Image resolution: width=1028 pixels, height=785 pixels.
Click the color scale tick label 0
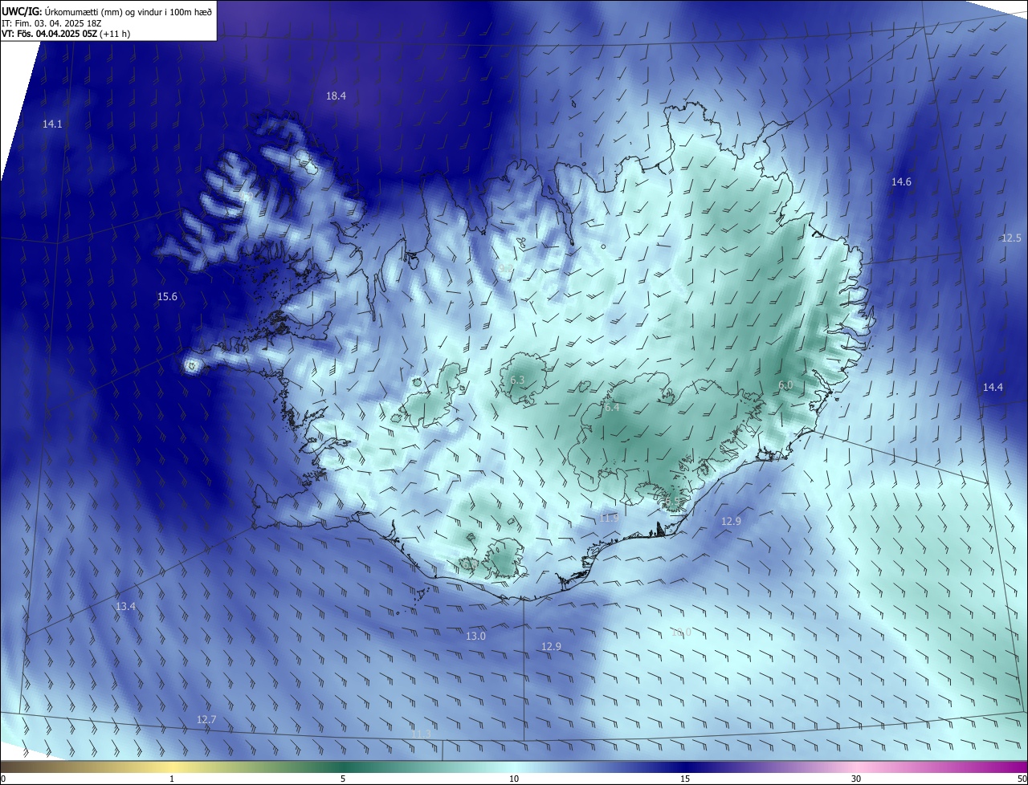click(2, 779)
